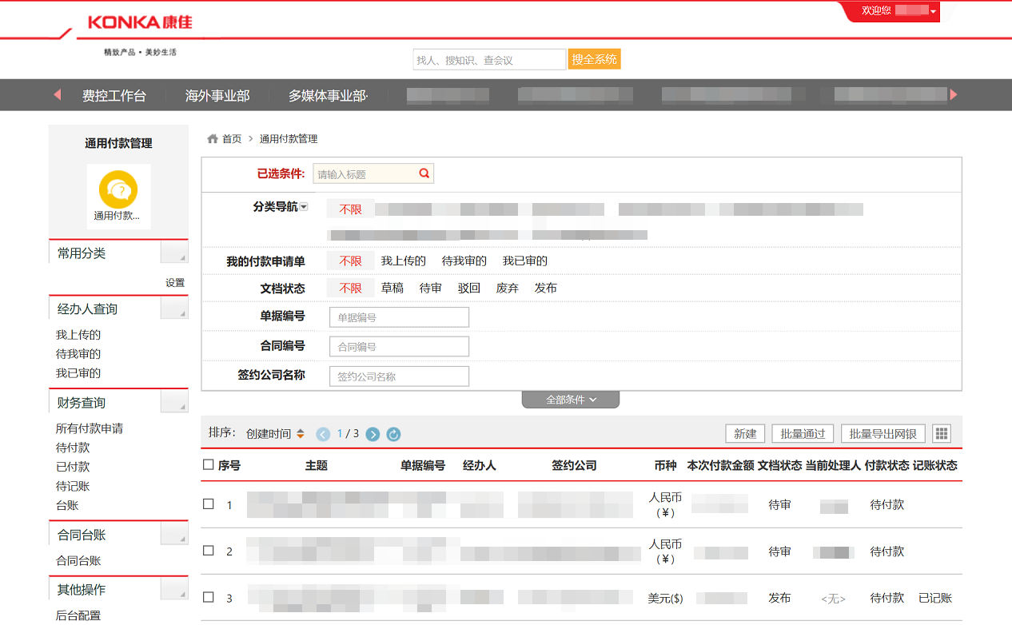This screenshot has width=1012, height=625.
Task: Click the home icon in breadcrumb
Action: (x=213, y=139)
